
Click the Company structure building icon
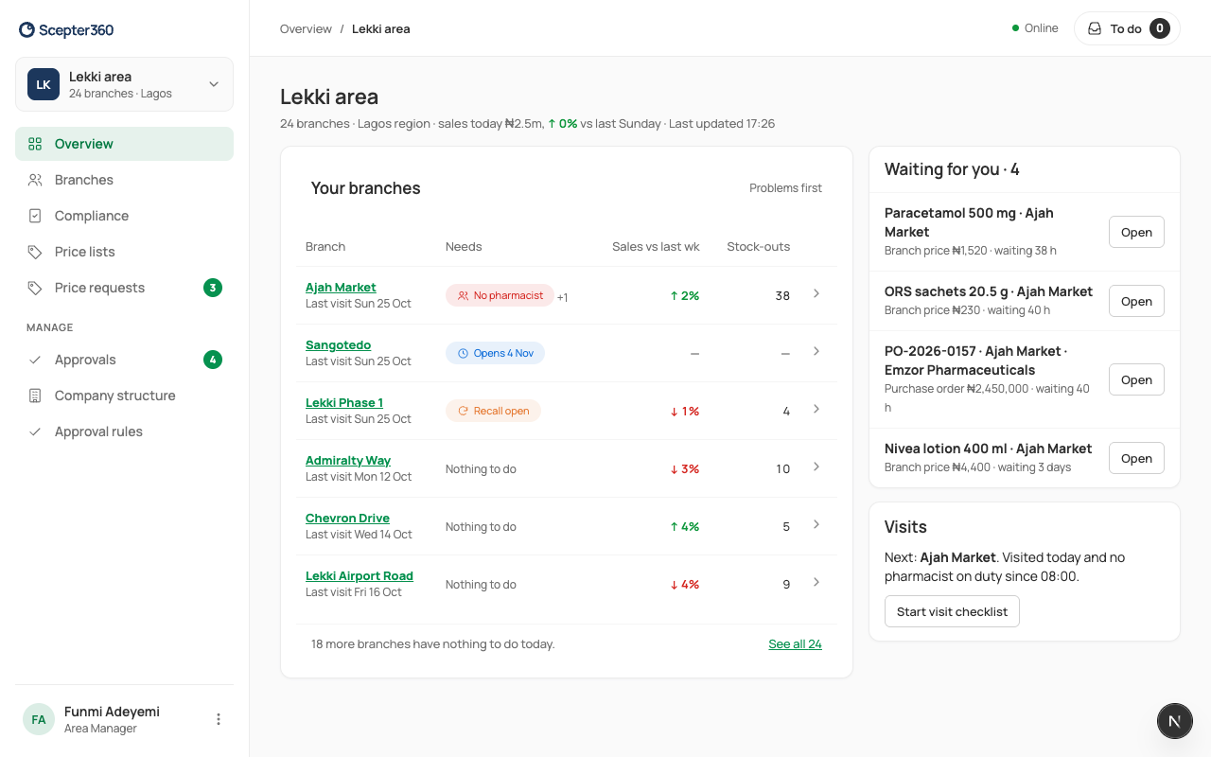tap(35, 396)
